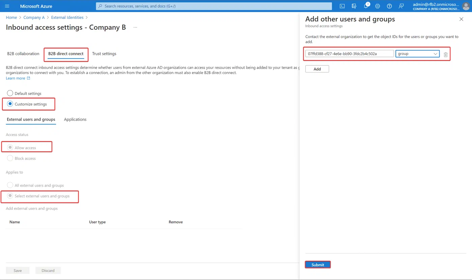Click the Submit button
The image size is (472, 280).
tap(318, 265)
